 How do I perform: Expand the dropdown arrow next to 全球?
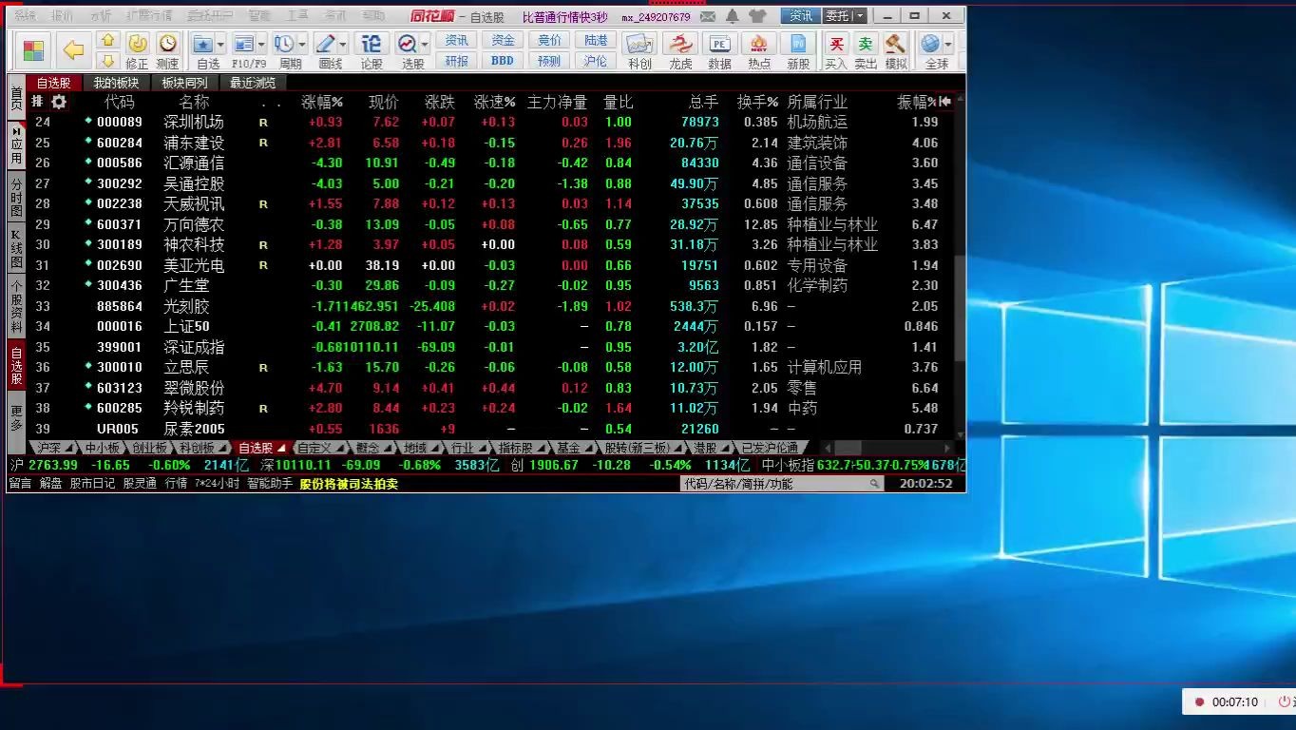point(949,45)
